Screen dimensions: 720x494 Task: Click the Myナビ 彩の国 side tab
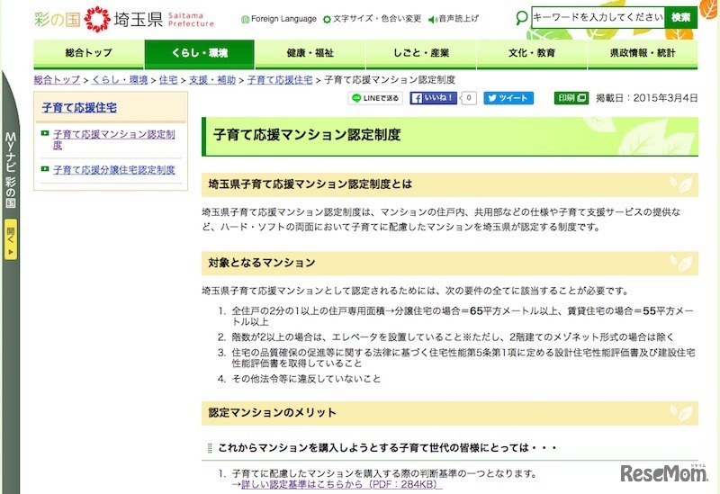11,170
